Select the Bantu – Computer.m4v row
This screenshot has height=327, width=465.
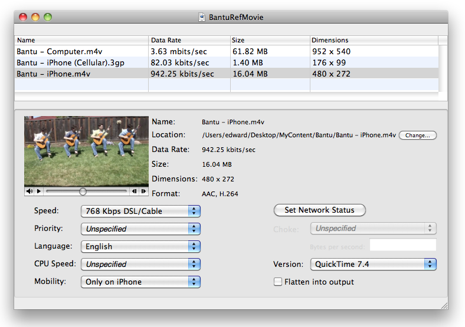81,52
